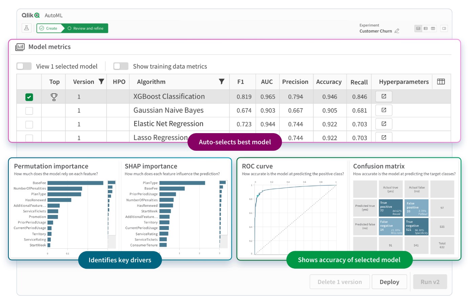Open Elastic Net Regression hyperparameters popup

(384, 124)
